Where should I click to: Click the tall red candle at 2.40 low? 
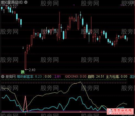coord(25,60)
